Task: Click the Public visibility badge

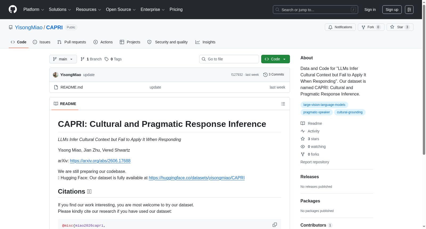Action: point(71,27)
